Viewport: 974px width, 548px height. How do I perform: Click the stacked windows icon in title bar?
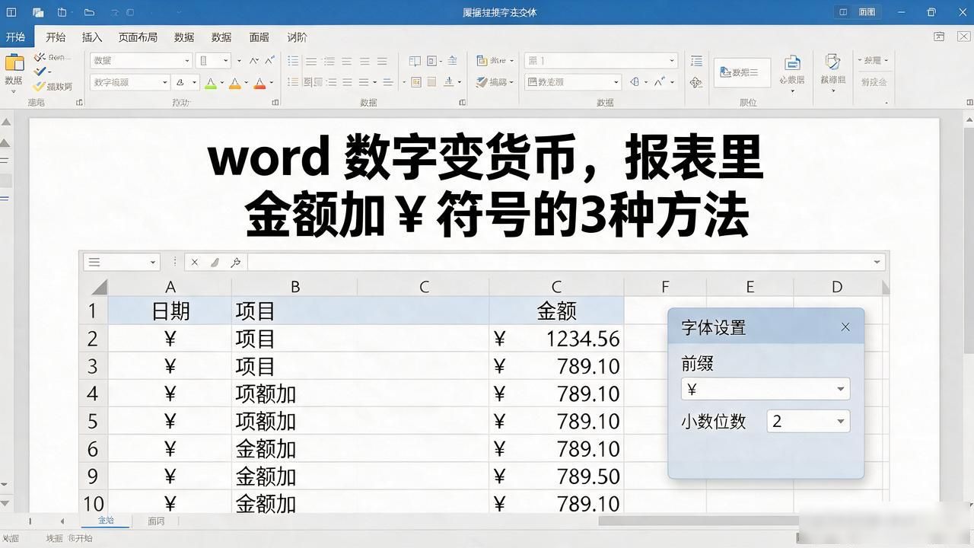[38, 12]
